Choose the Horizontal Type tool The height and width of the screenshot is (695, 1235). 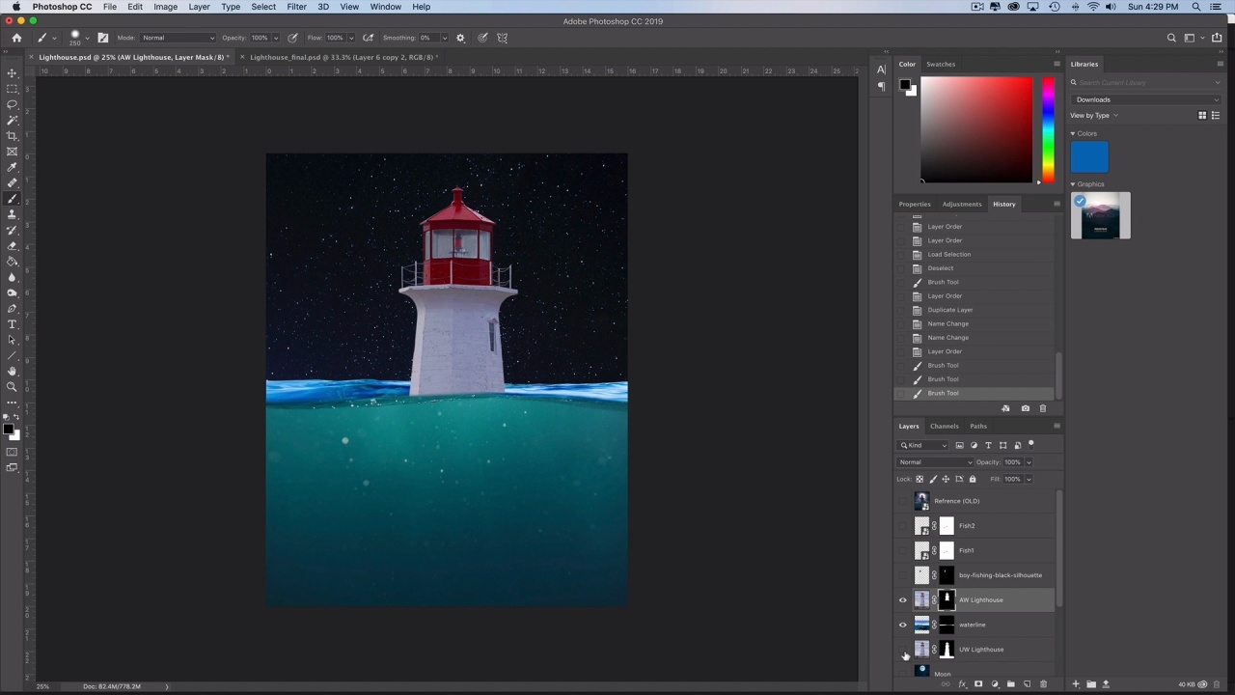point(13,324)
